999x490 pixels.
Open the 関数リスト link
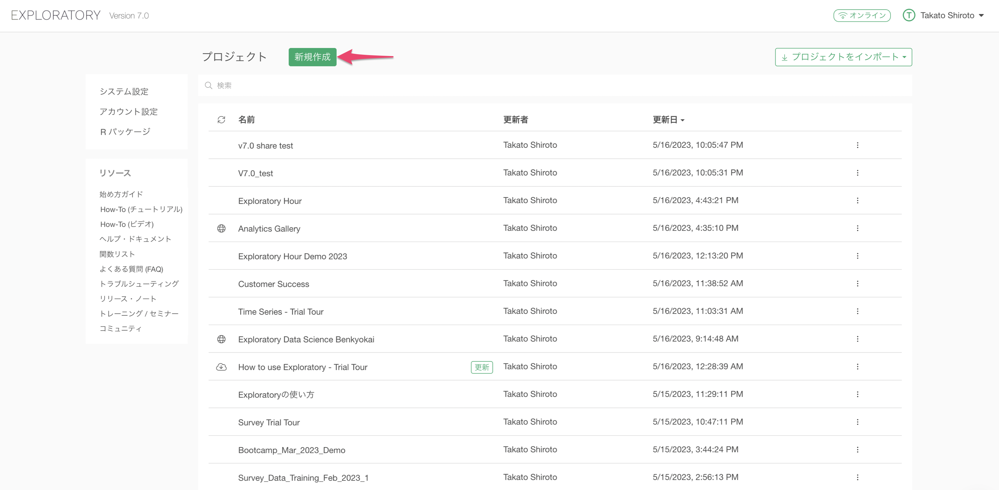[x=117, y=254]
